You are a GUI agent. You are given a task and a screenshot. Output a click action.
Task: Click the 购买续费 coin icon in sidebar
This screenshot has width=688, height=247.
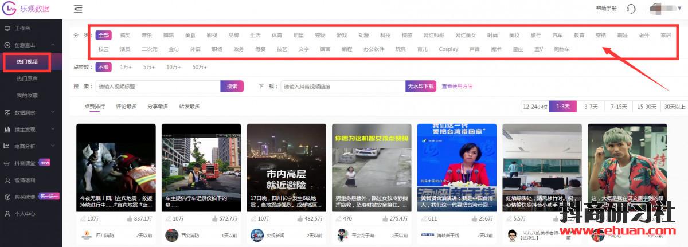[x=7, y=197]
